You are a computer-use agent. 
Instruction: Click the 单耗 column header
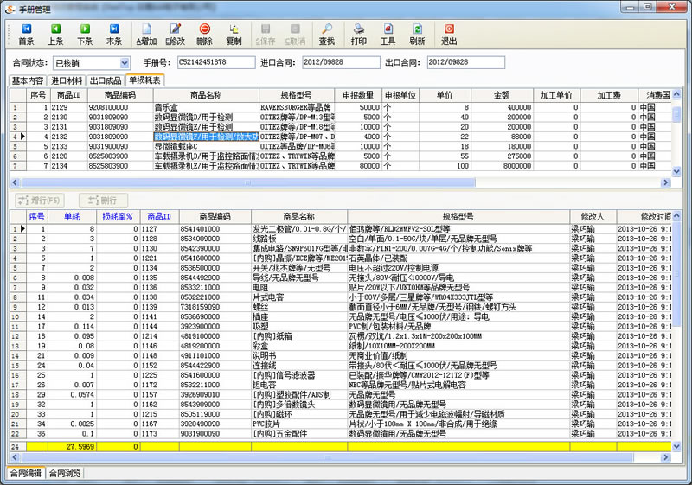click(x=72, y=216)
